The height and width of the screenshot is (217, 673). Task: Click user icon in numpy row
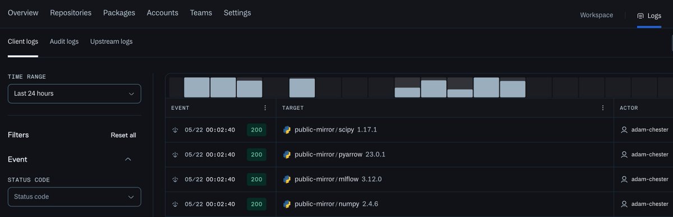[624, 204]
